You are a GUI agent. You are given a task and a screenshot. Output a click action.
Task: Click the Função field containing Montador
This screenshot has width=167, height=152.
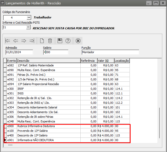110,52
